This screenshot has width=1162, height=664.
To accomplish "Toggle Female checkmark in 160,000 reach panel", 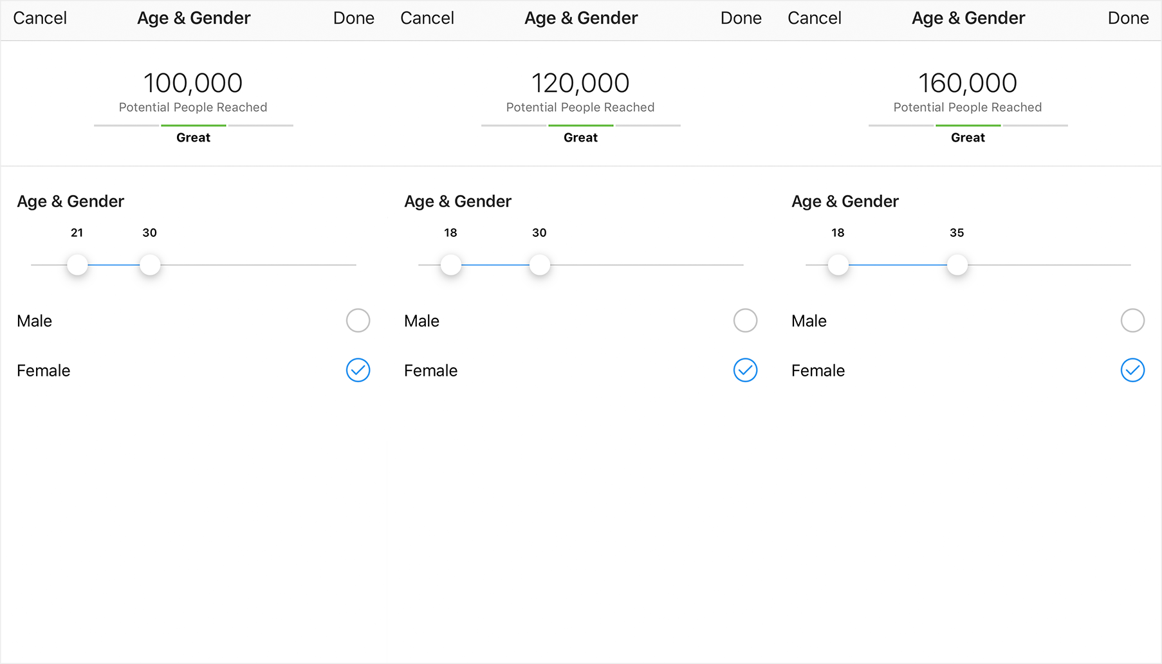I will (1133, 370).
